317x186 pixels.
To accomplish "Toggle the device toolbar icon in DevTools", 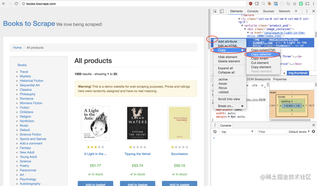I will tap(222, 11).
